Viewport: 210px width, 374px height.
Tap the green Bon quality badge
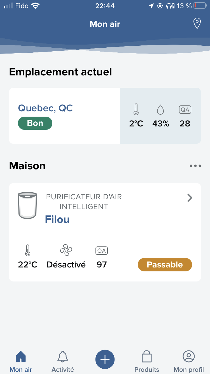coord(35,123)
